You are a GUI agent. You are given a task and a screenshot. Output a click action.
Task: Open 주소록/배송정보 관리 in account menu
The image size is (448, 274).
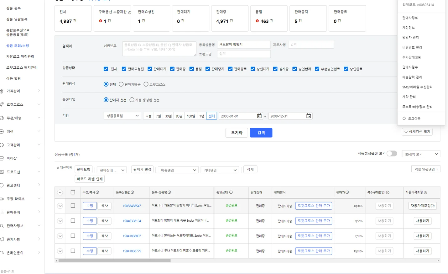tap(417, 107)
